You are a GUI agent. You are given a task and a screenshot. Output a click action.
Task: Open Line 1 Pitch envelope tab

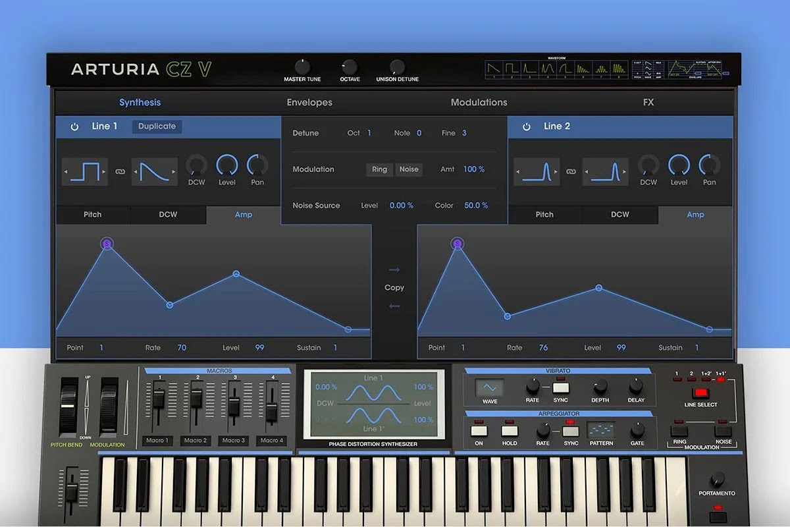(93, 215)
